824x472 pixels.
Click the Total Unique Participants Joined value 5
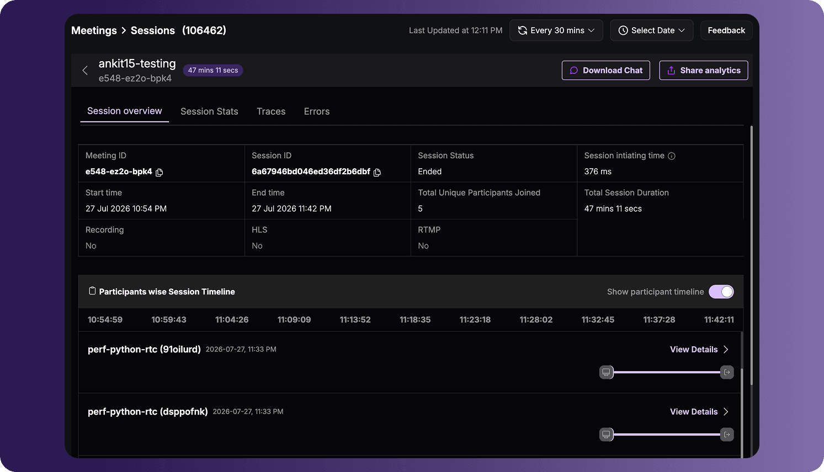coord(420,208)
